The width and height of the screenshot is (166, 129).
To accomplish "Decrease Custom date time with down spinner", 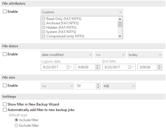I will click(97, 68).
